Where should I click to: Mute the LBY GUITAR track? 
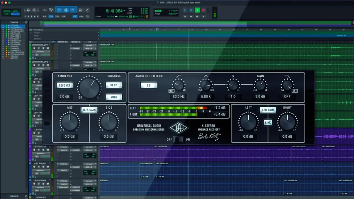click(48, 150)
